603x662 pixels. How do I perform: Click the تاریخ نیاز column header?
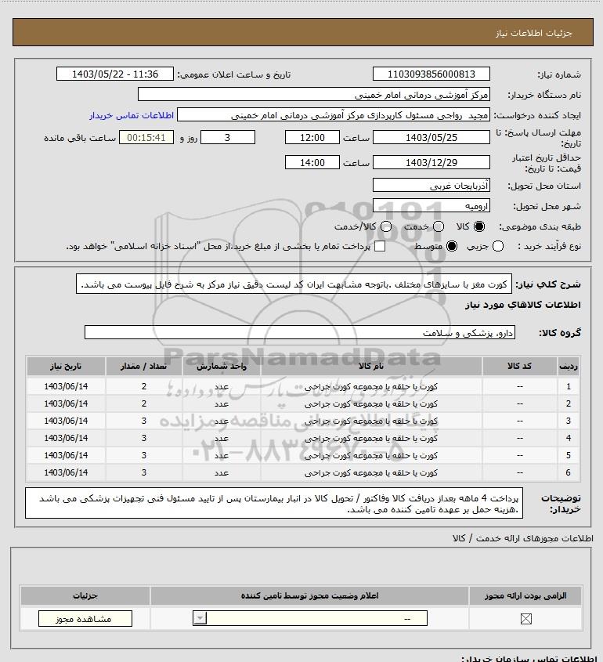coord(66,366)
